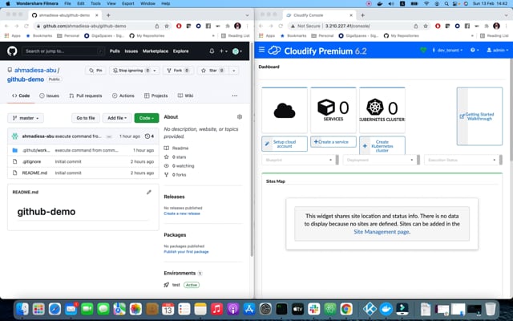The image size is (513, 321).
Task: Open Cloudify help question mark menu
Action: (x=475, y=50)
